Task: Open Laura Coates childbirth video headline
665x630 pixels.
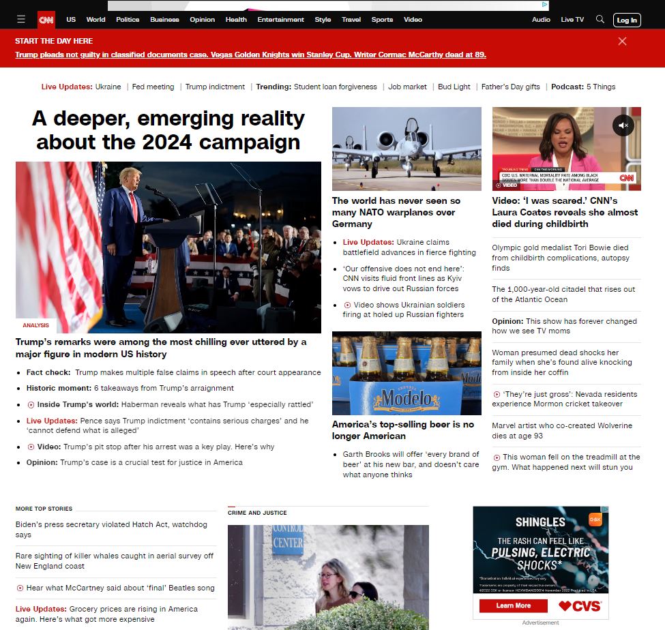Action: [x=565, y=213]
